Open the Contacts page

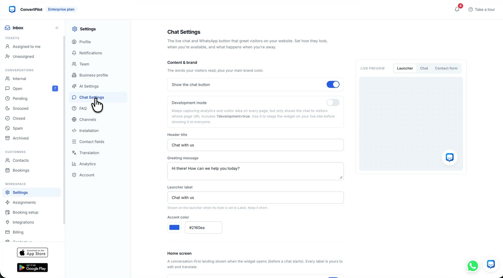pos(31,160)
